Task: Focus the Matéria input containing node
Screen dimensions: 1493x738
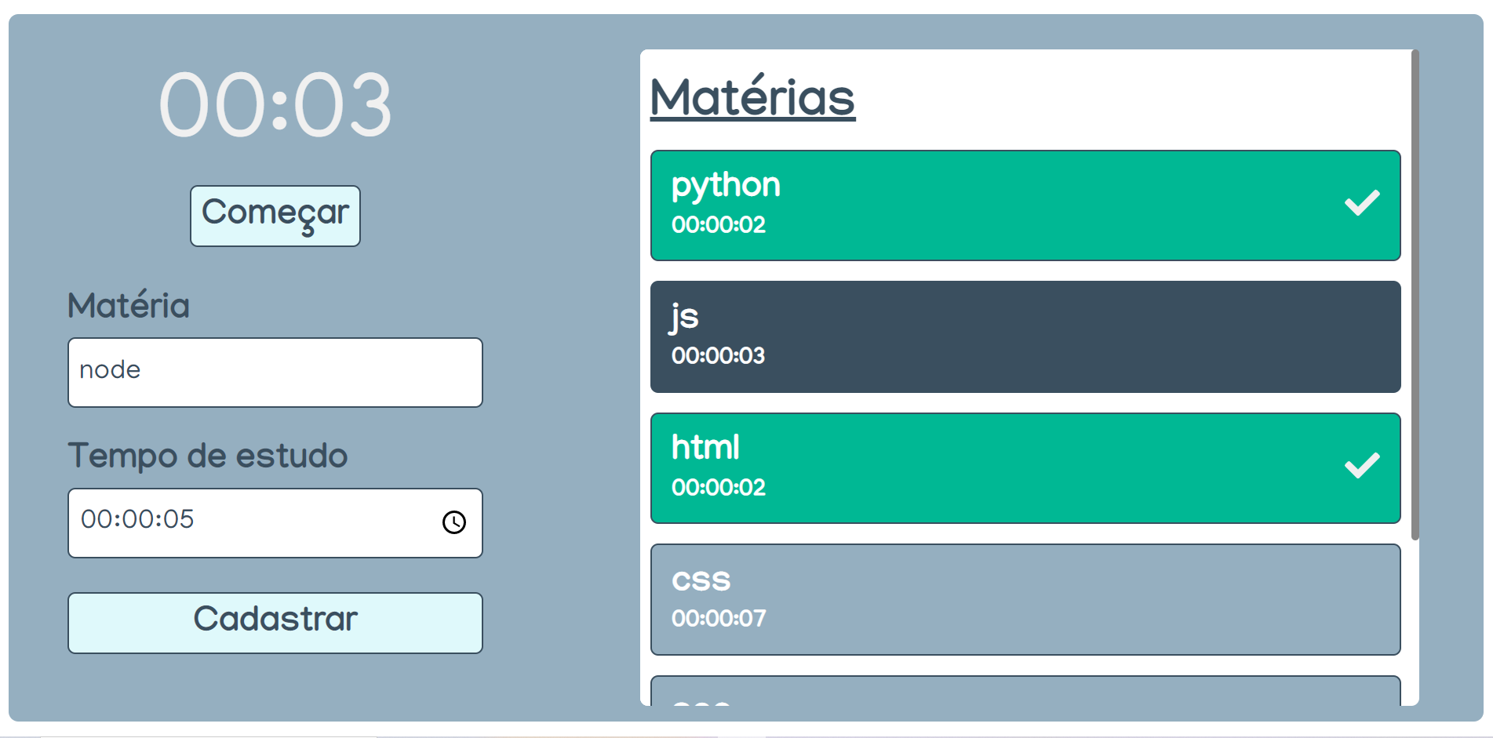Action: click(275, 373)
